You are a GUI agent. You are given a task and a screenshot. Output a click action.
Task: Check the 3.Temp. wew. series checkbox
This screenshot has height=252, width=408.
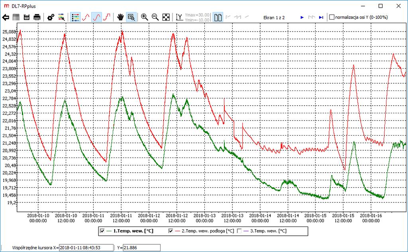tap(239, 231)
